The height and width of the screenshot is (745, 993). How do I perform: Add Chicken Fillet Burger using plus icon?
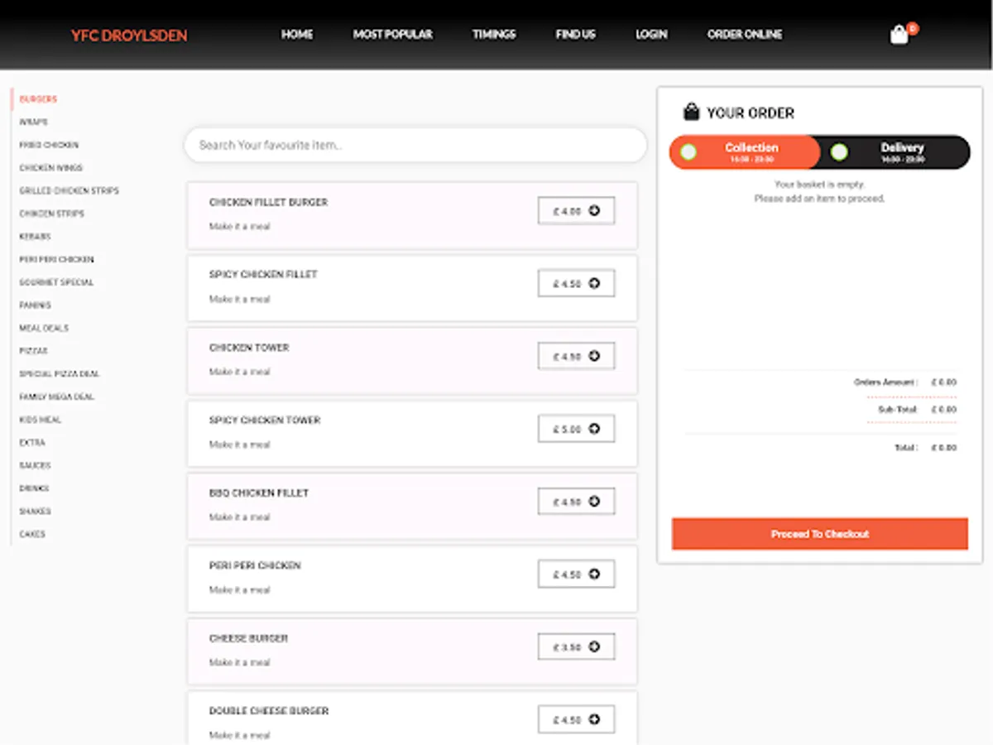click(593, 209)
